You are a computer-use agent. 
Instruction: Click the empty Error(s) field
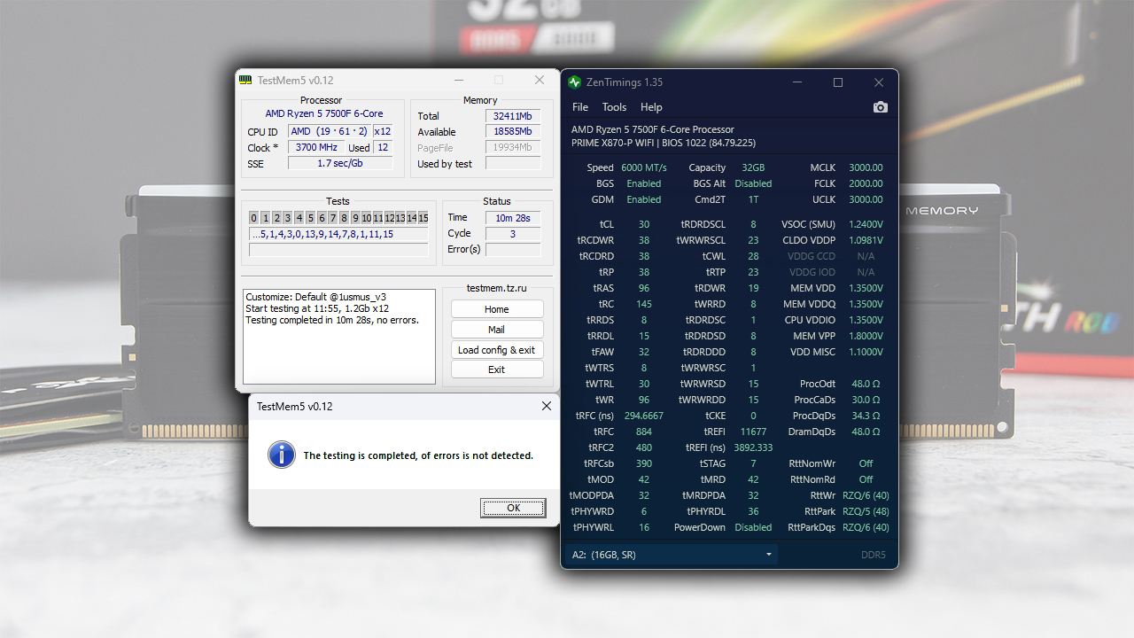pyautogui.click(x=513, y=250)
